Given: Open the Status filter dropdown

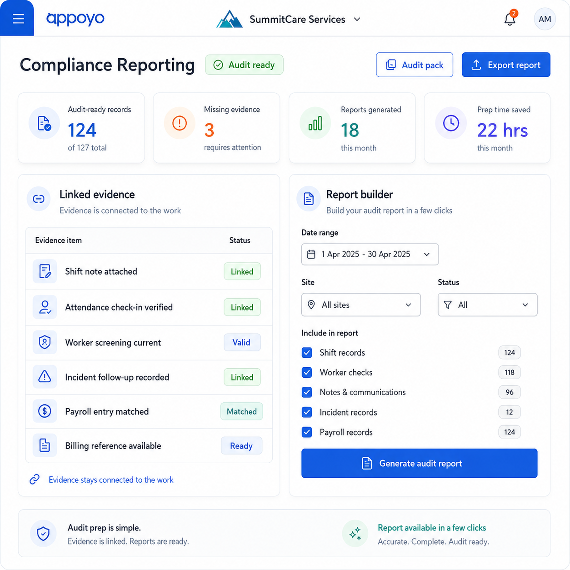Looking at the screenshot, I should tap(487, 305).
